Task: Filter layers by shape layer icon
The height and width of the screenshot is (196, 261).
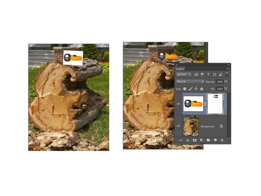Action: (x=214, y=74)
